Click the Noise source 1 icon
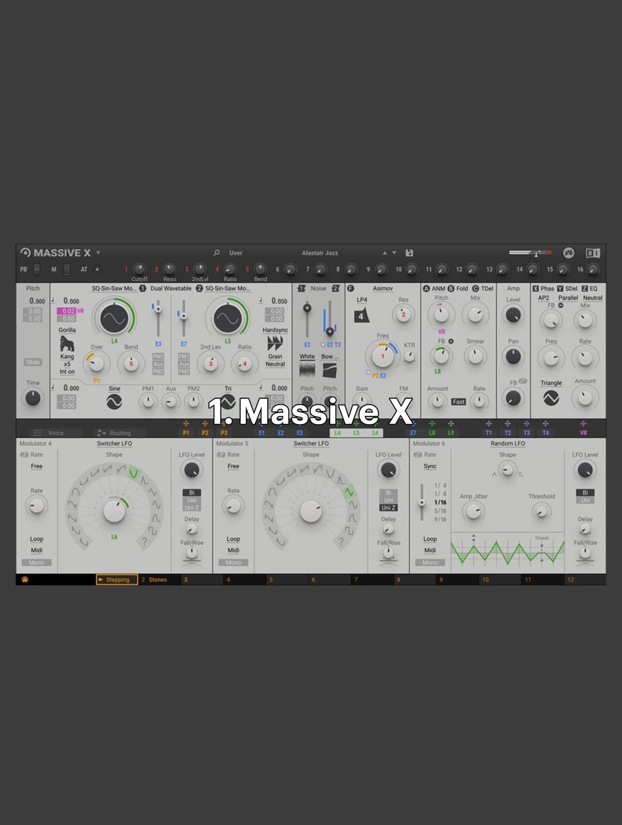 click(301, 288)
